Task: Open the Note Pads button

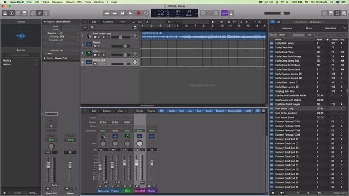Action: click(x=331, y=13)
